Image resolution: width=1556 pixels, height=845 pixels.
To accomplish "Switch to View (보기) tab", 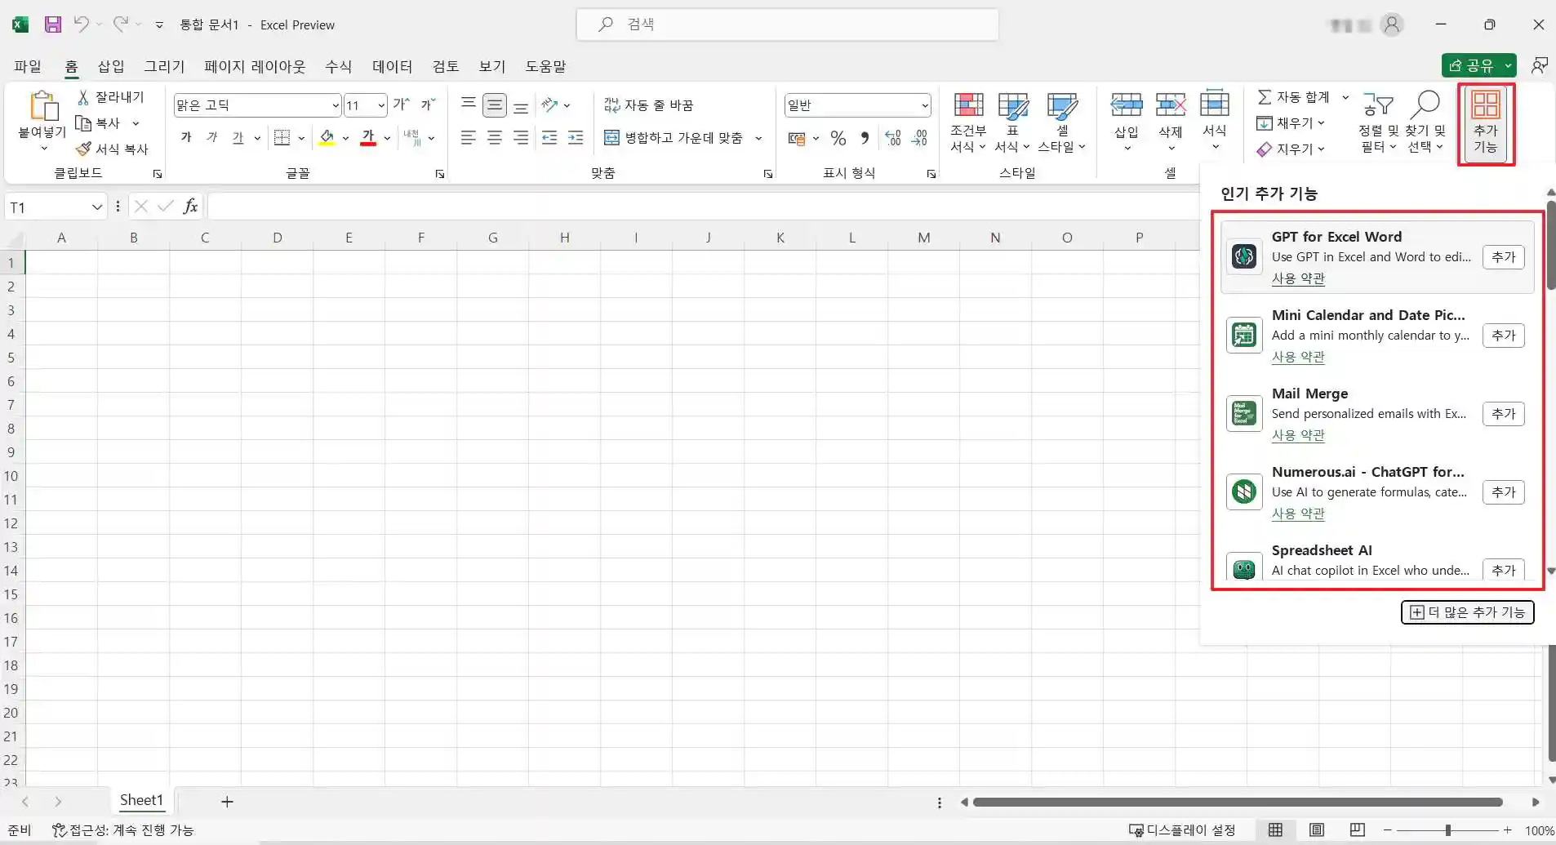I will click(x=491, y=66).
